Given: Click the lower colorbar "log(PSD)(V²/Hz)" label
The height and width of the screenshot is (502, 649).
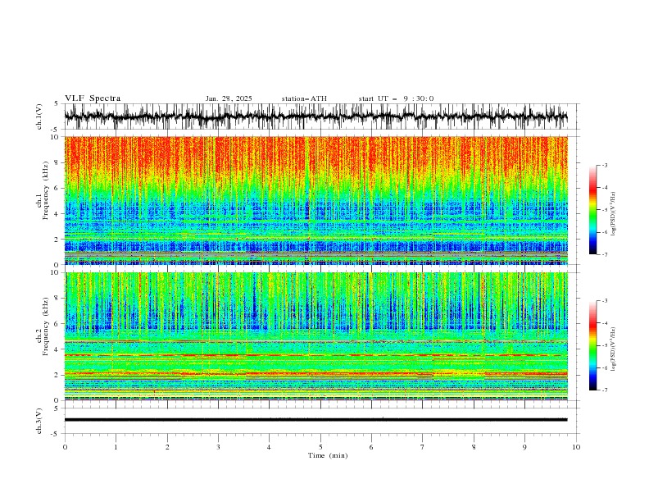Looking at the screenshot, I should [x=613, y=349].
